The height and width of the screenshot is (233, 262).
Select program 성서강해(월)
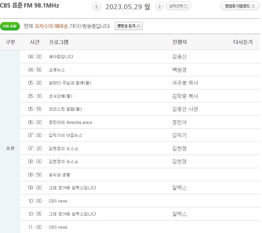coord(60,96)
